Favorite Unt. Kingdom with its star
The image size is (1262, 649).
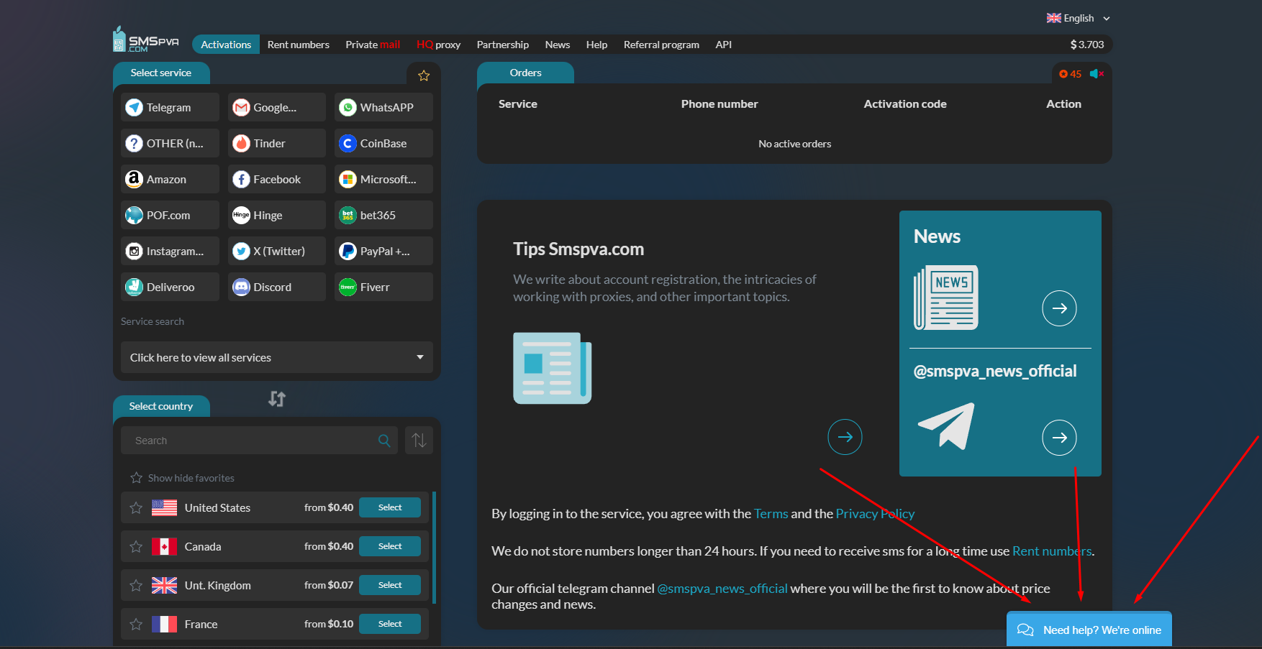point(136,585)
